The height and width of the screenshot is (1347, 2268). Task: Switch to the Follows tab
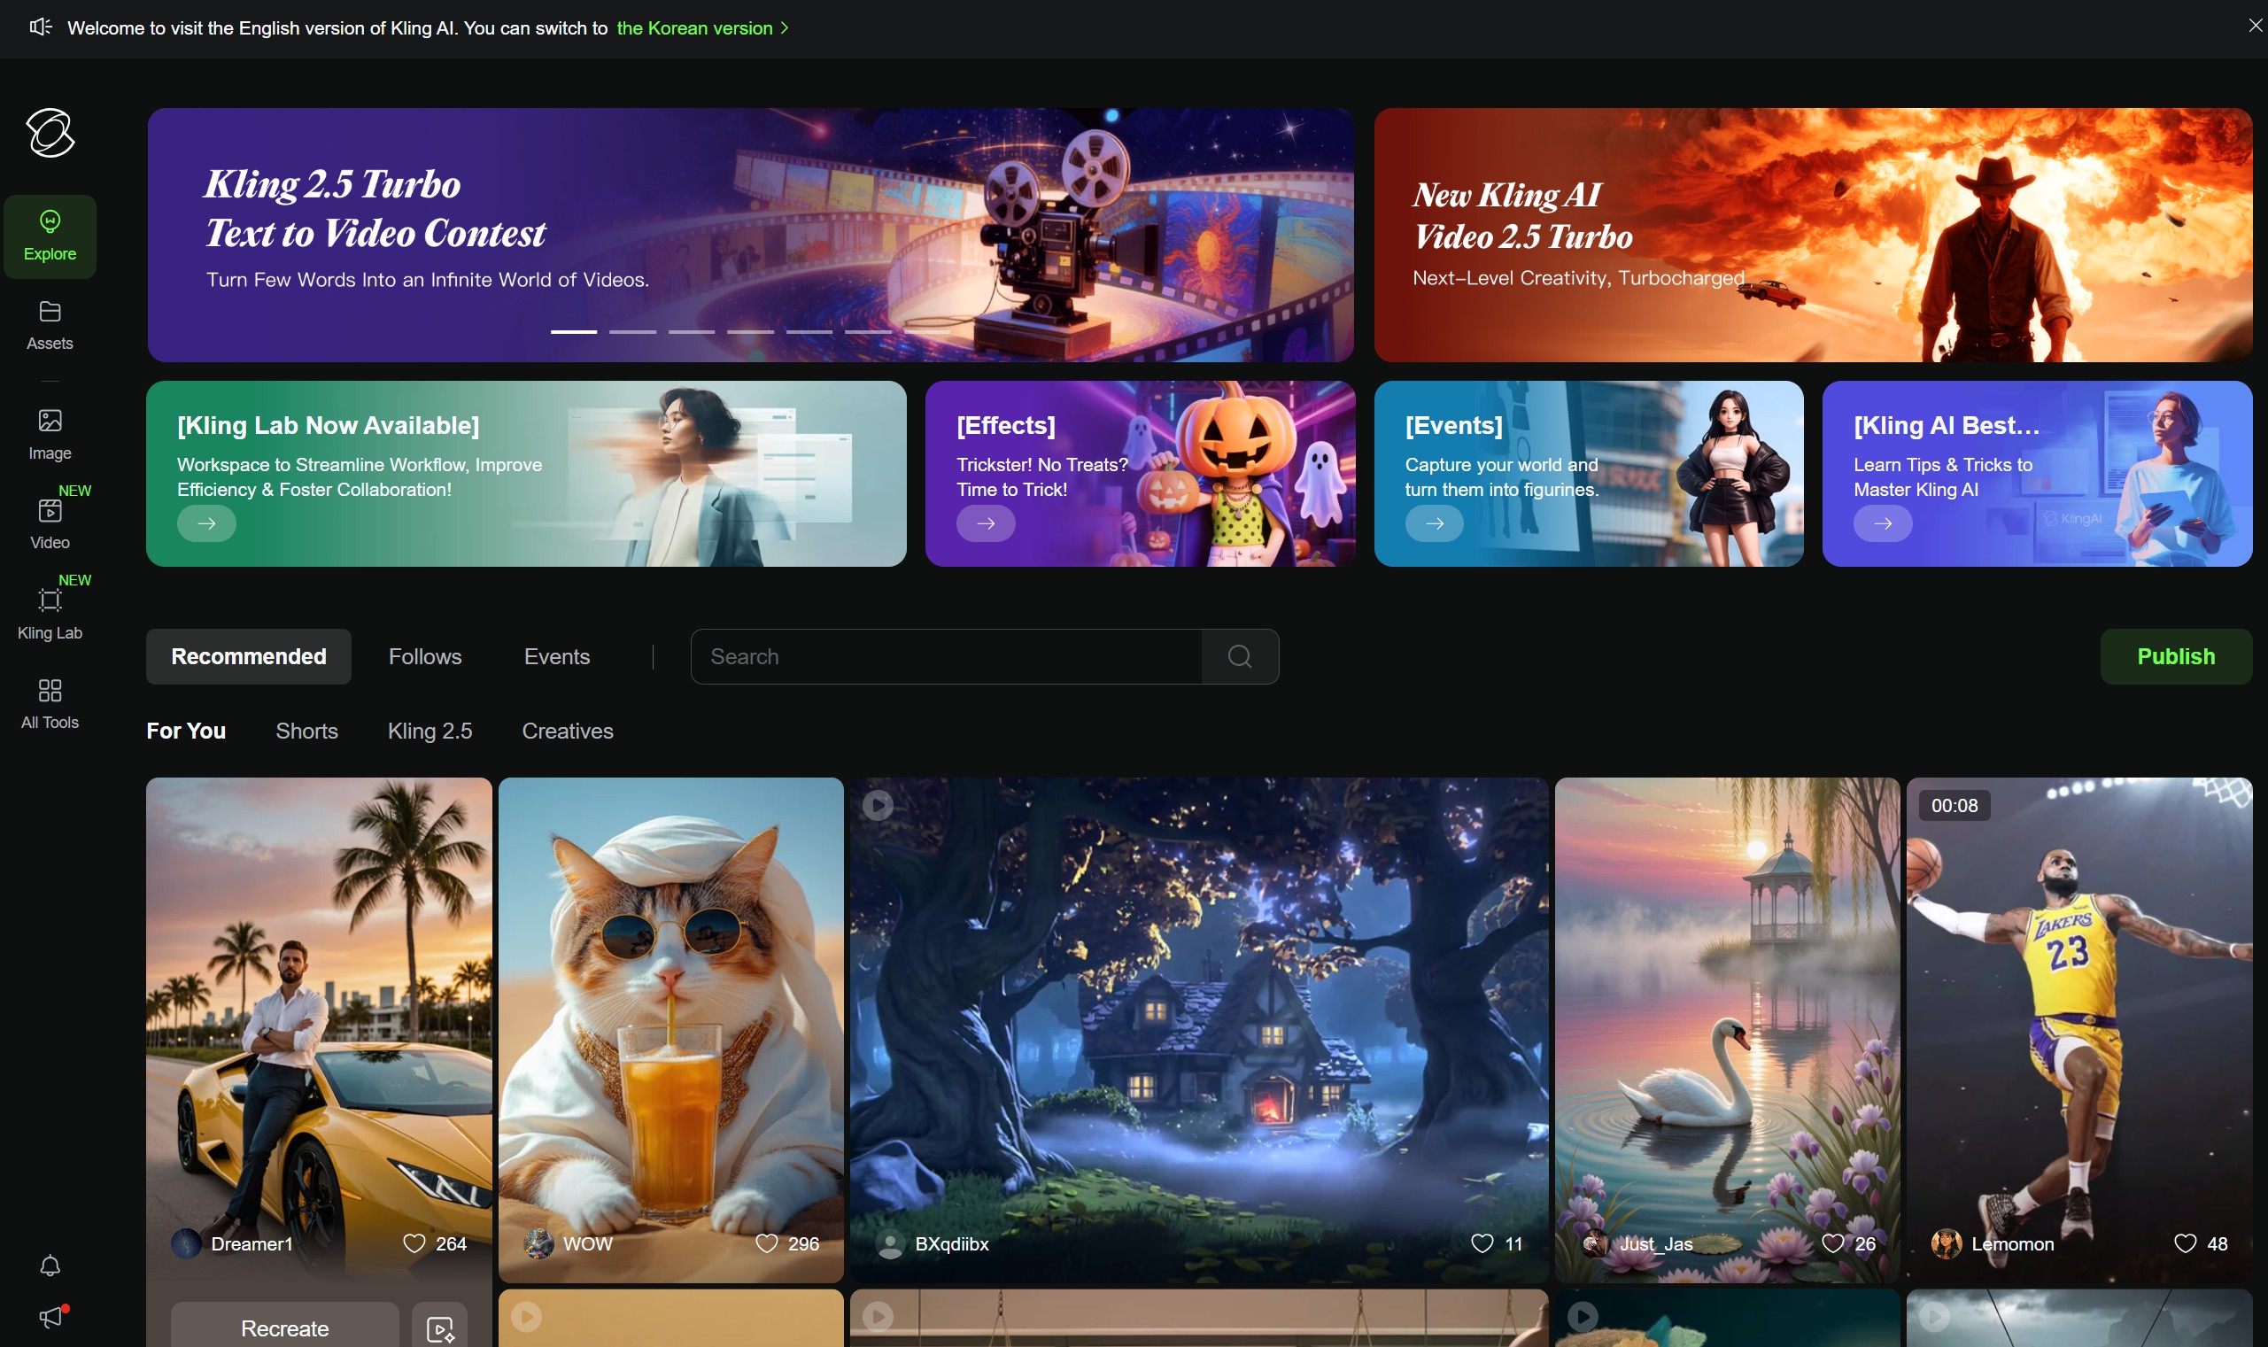[x=424, y=655]
